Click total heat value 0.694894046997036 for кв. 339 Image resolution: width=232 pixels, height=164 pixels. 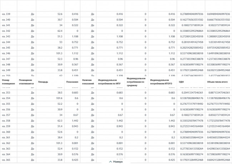coord(218,14)
